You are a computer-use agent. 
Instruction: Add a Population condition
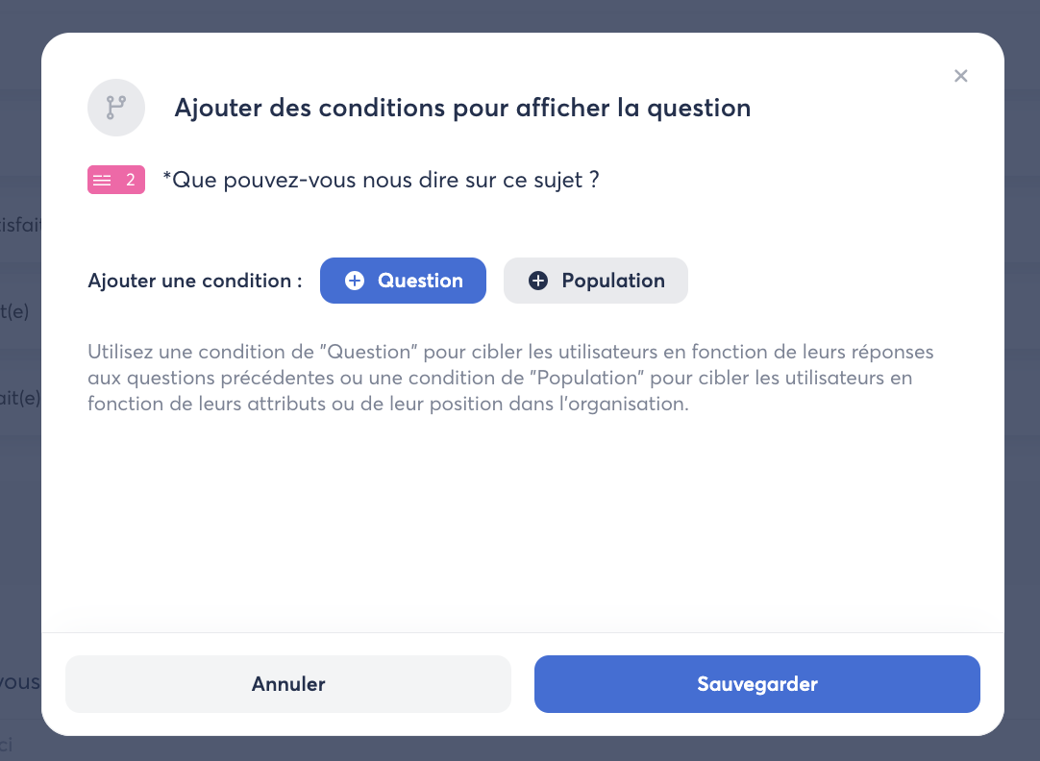click(595, 281)
